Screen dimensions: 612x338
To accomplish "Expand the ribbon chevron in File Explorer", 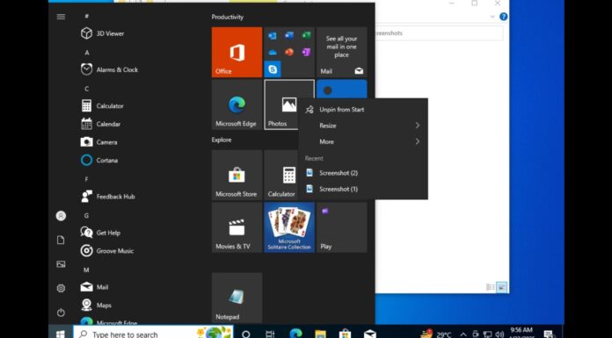I will point(492,17).
